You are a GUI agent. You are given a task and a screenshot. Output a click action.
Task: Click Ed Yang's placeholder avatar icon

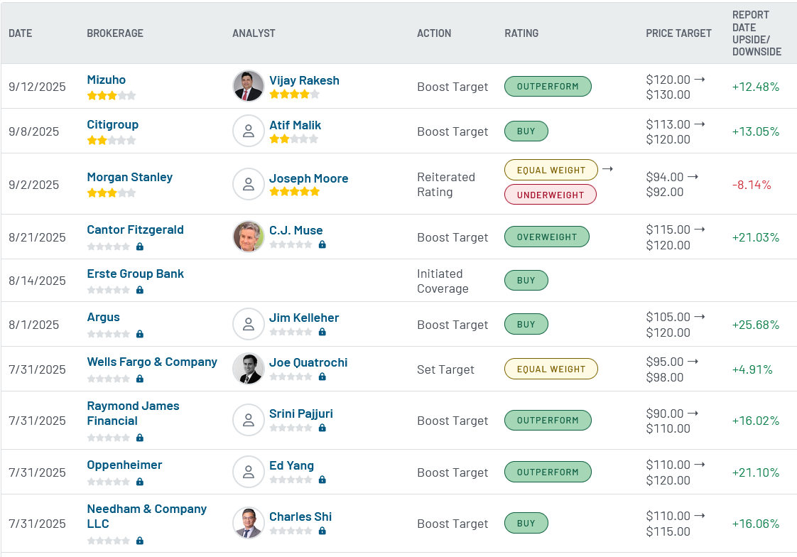(x=248, y=472)
